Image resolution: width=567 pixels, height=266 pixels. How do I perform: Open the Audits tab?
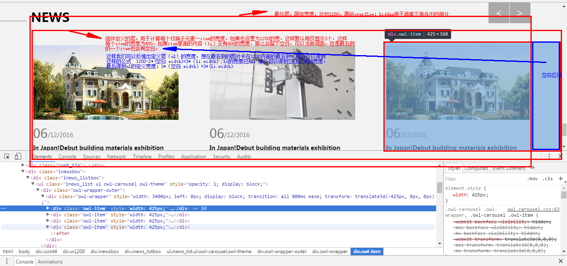[244, 156]
